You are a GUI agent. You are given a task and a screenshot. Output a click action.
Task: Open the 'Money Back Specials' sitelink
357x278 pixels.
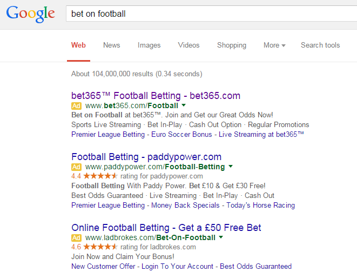[x=186, y=205]
